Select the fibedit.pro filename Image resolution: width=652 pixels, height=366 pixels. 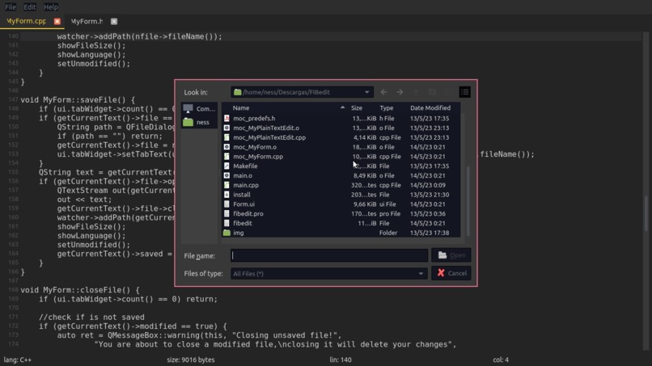[x=248, y=214]
